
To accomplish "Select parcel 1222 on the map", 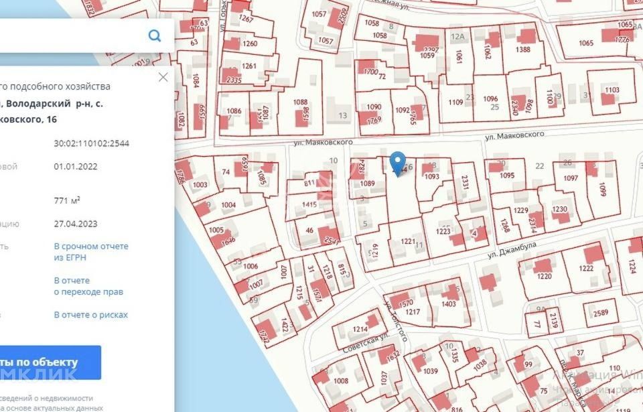I will point(586,268).
